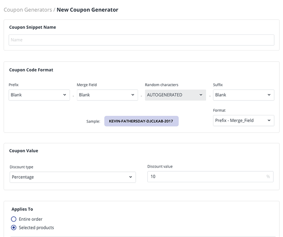The image size is (283, 237).
Task: Click the Sample label text
Action: pyautogui.click(x=93, y=122)
